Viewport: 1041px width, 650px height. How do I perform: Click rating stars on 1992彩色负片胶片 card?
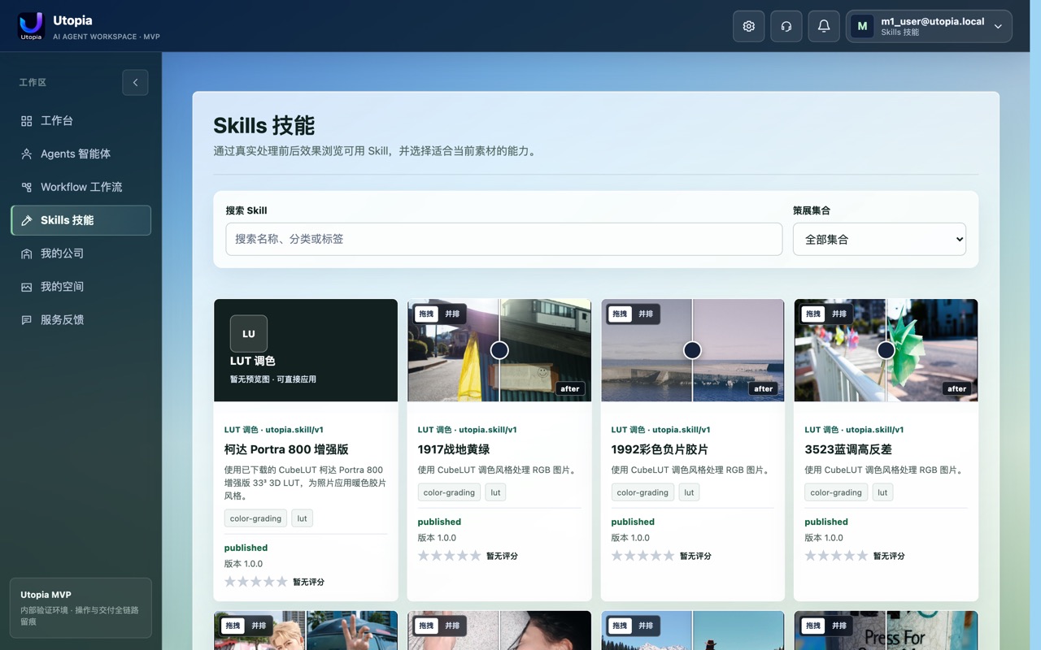point(643,556)
